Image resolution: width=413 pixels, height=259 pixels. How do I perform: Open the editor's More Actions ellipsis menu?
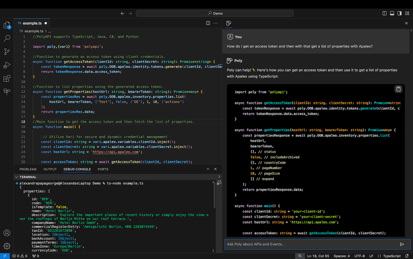pos(216,23)
